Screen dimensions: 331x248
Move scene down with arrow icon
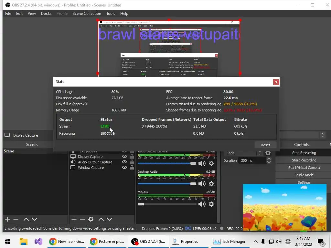35,219
